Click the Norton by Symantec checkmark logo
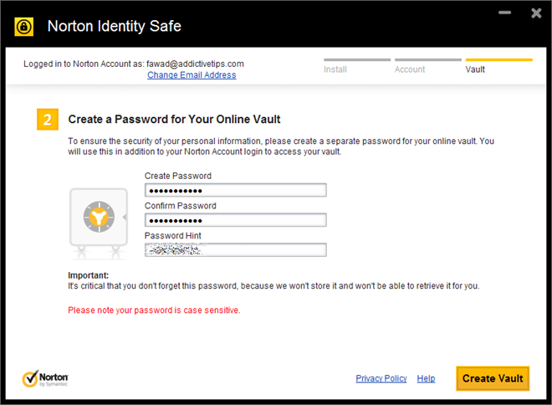 [45, 378]
